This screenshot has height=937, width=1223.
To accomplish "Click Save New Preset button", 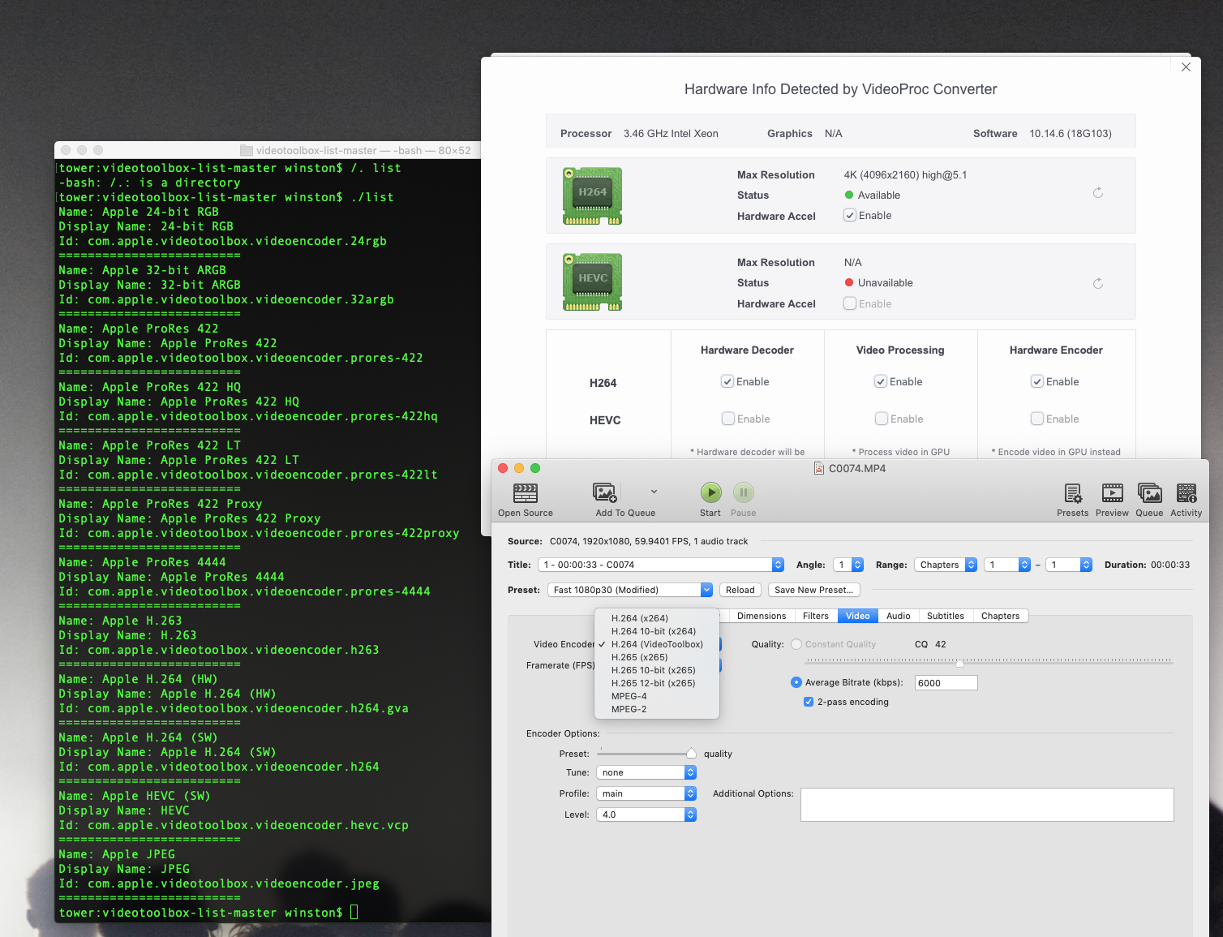I will [x=814, y=590].
